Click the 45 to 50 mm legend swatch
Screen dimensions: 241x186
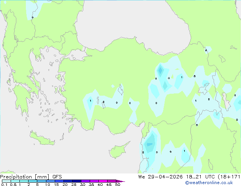[x=112, y=181]
